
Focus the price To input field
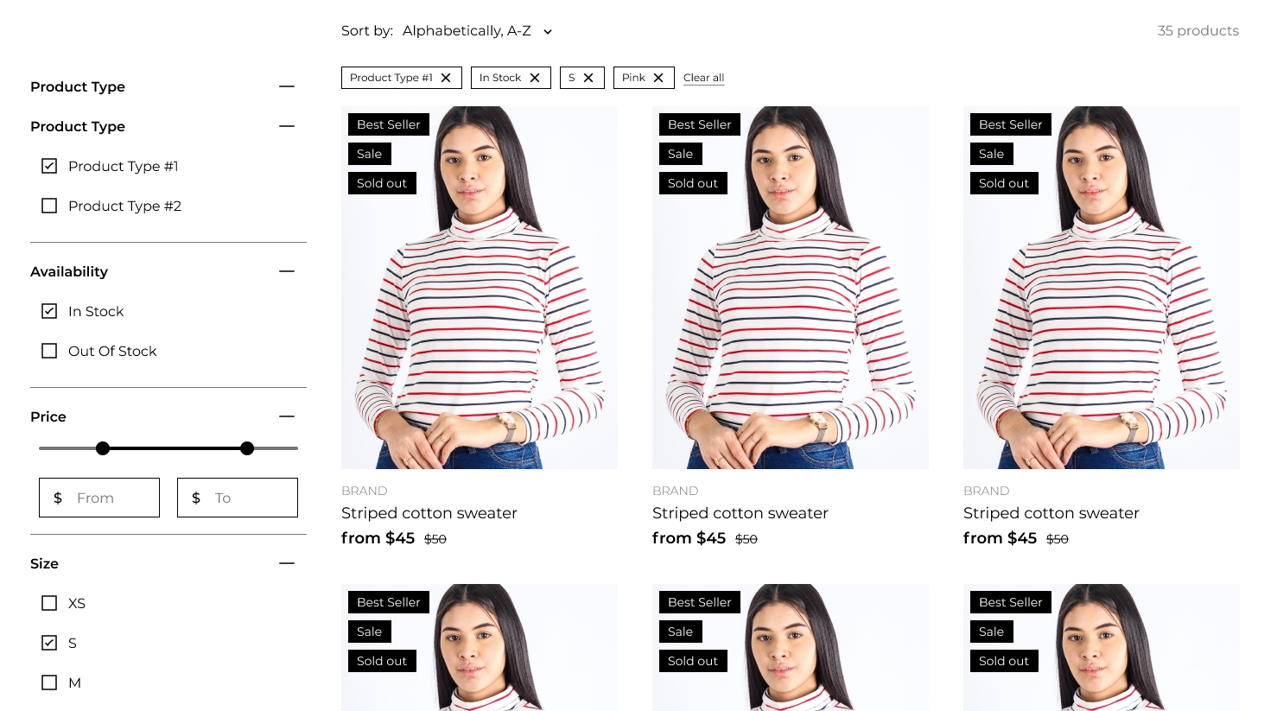(x=238, y=498)
